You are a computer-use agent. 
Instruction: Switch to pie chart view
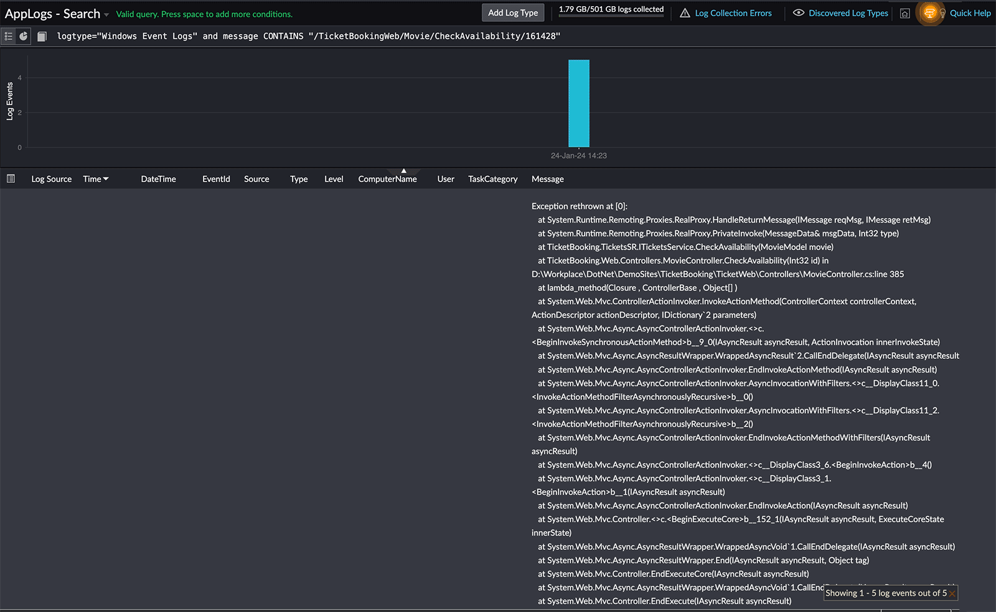[x=24, y=36]
